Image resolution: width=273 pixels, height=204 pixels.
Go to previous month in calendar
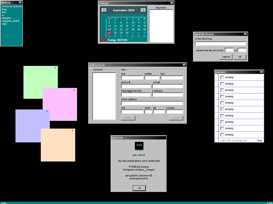[x=104, y=10]
